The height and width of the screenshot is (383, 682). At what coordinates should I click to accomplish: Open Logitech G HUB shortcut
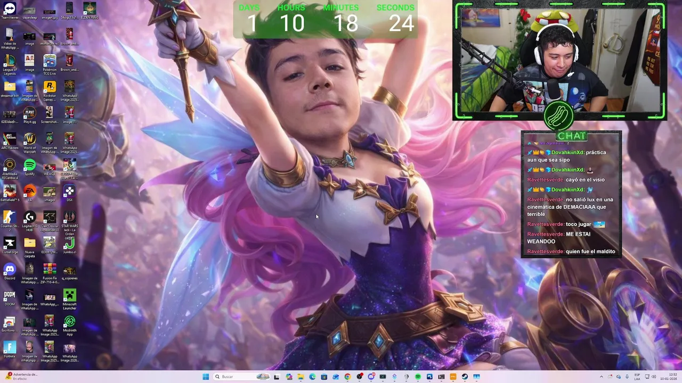click(30, 221)
